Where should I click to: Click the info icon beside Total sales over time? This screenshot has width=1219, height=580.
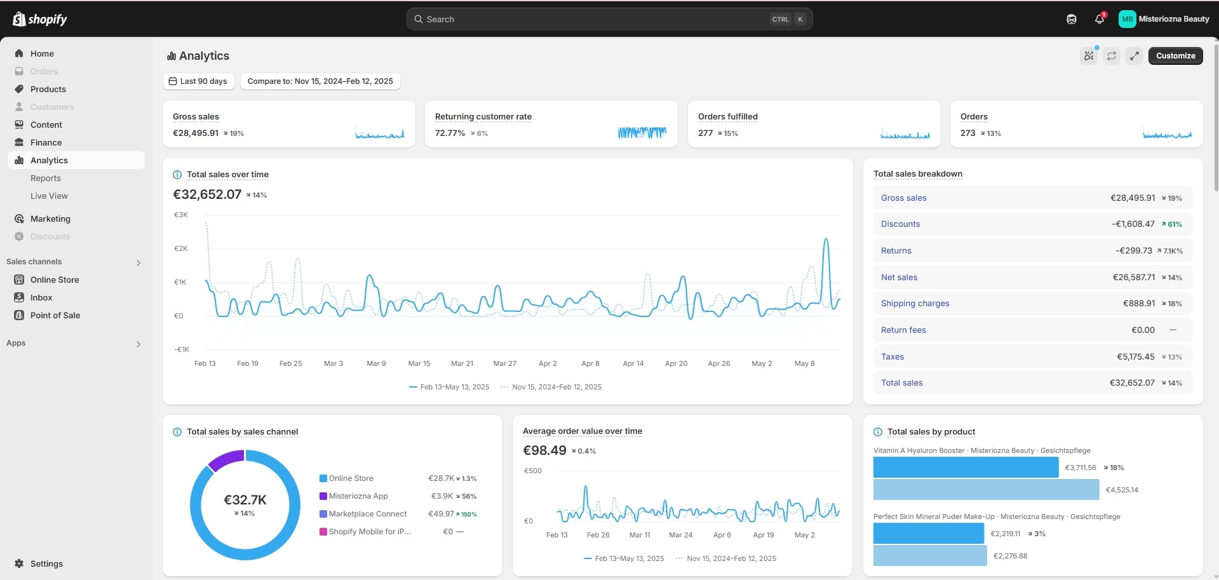[177, 175]
